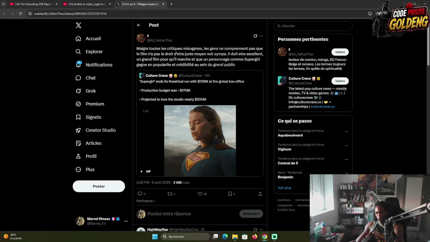Open the Aquaboulevard trend

(290, 135)
